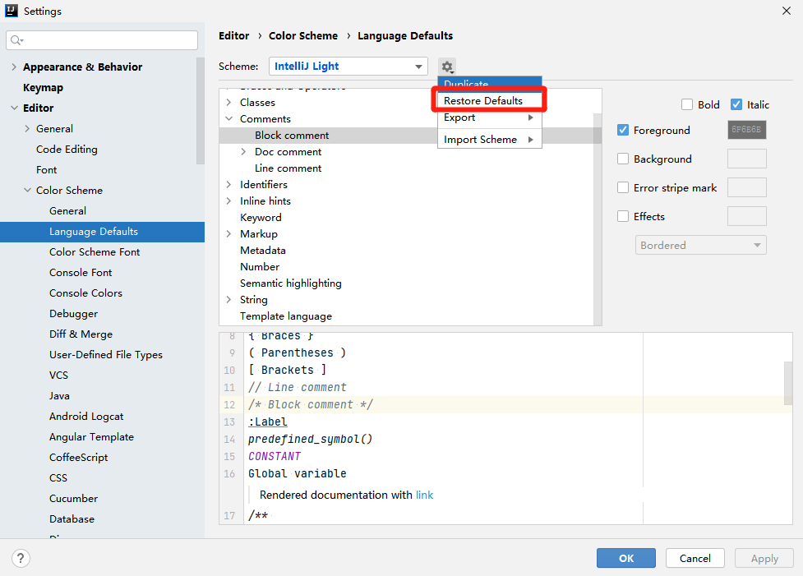
Task: Click Color Scheme in the breadcrumb
Action: click(303, 36)
